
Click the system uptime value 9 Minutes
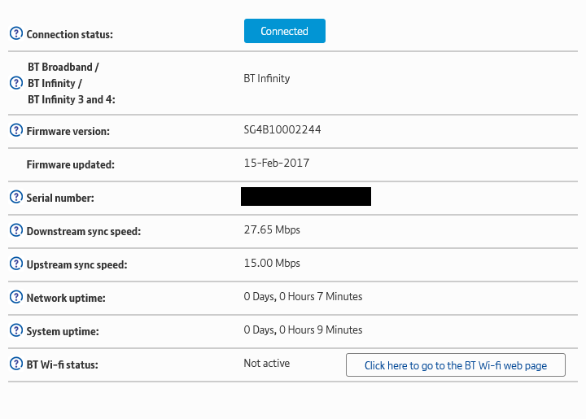coord(303,330)
